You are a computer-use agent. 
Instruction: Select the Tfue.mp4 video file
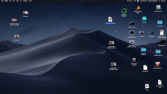(x=26, y=13)
